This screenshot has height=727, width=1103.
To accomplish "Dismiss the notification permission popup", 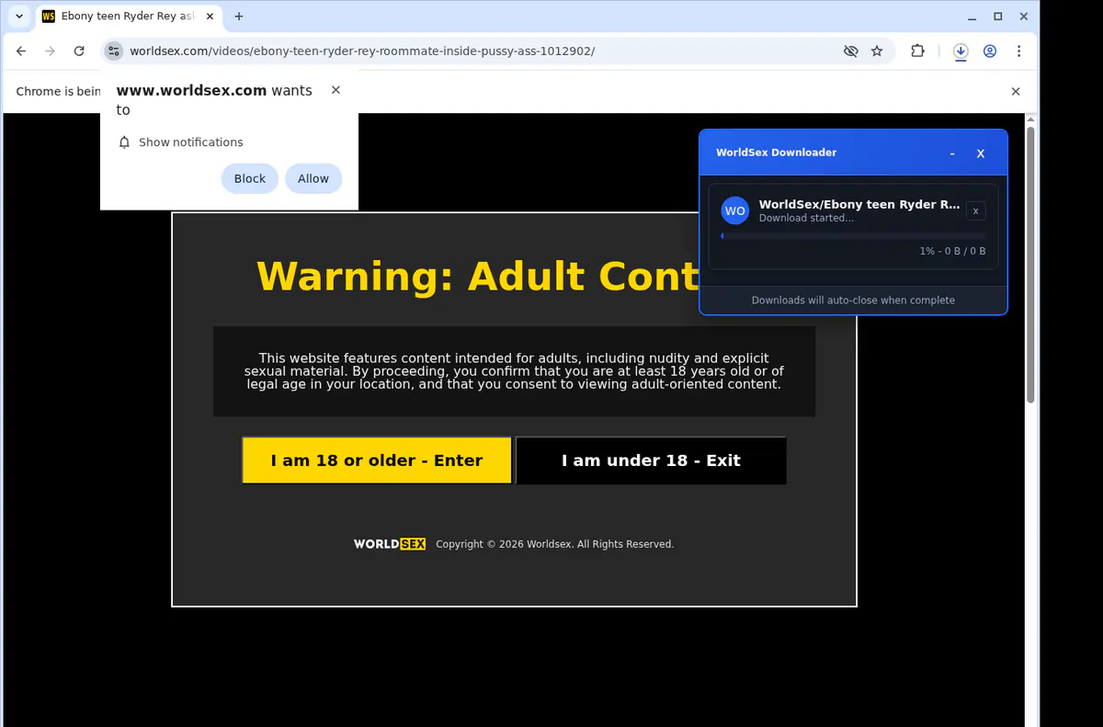I will click(x=335, y=90).
